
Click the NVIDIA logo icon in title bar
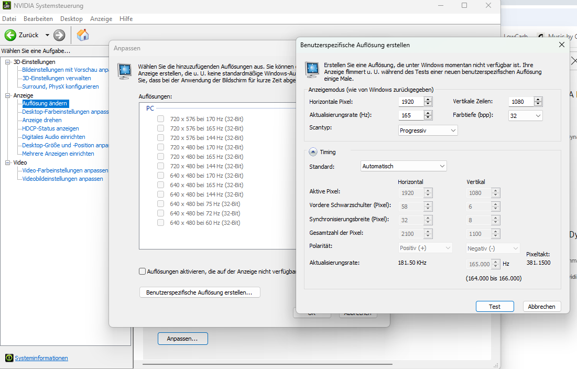pos(7,6)
